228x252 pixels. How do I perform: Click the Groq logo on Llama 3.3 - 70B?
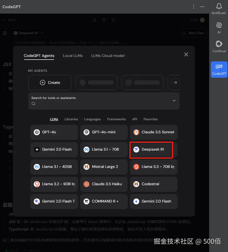pyautogui.click(x=136, y=167)
